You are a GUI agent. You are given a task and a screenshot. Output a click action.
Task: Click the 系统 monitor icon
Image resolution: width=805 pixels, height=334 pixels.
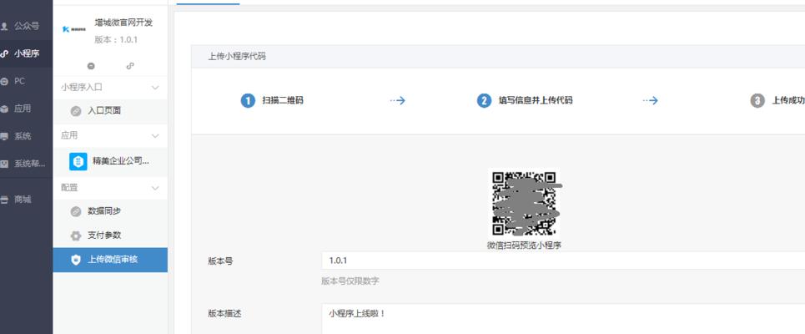5,137
